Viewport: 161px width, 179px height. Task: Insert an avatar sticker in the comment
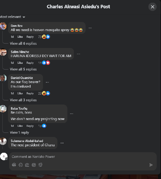(x=14, y=165)
